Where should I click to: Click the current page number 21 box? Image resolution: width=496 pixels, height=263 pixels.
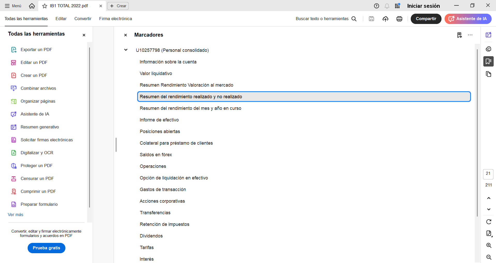[488, 174]
